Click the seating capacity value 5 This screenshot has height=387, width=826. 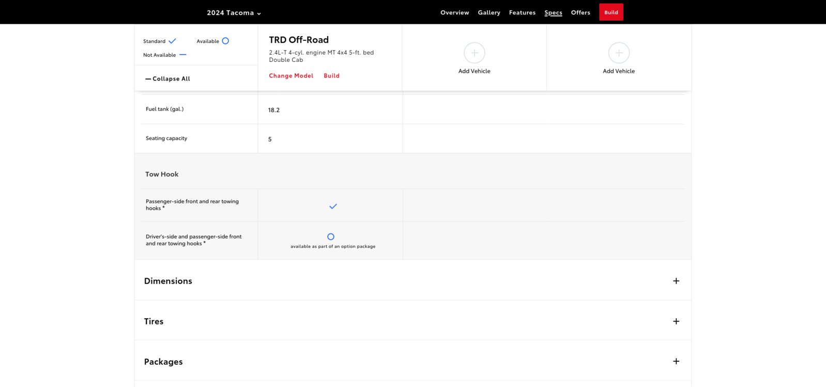(x=270, y=139)
